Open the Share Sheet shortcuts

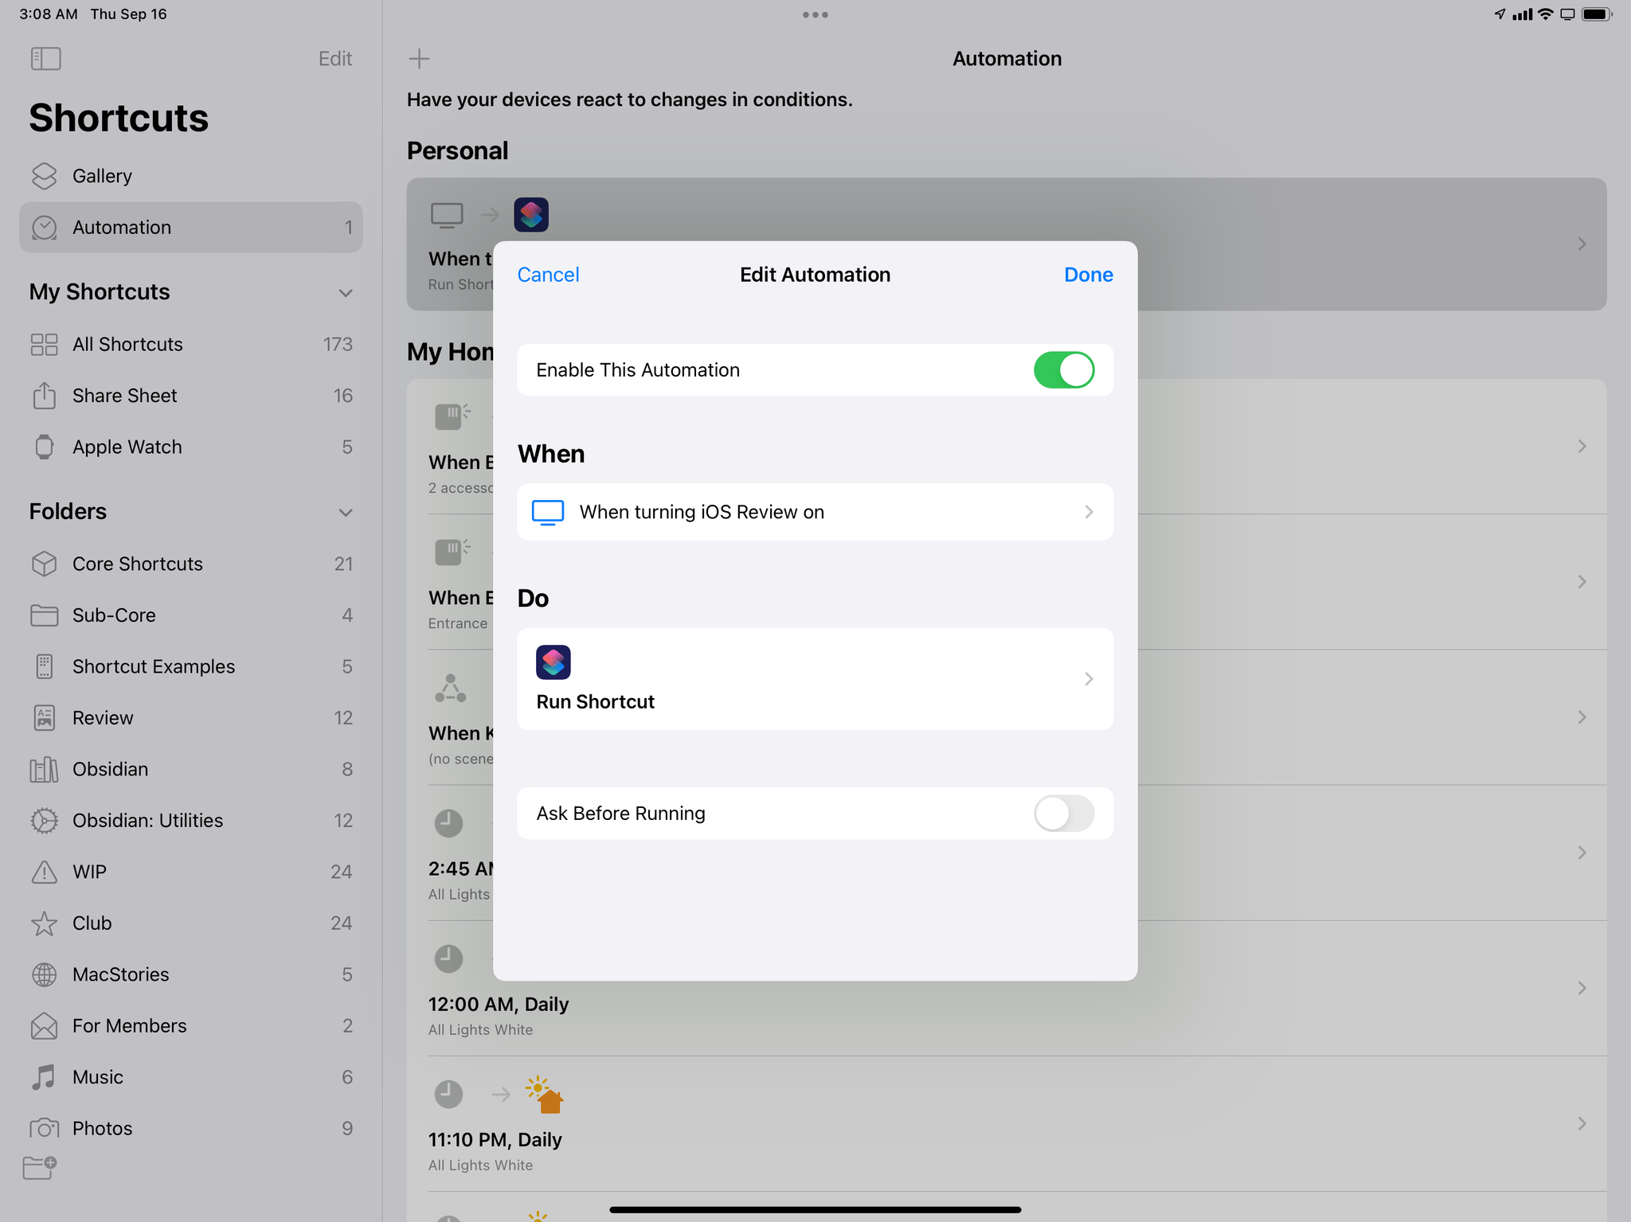pyautogui.click(x=191, y=396)
